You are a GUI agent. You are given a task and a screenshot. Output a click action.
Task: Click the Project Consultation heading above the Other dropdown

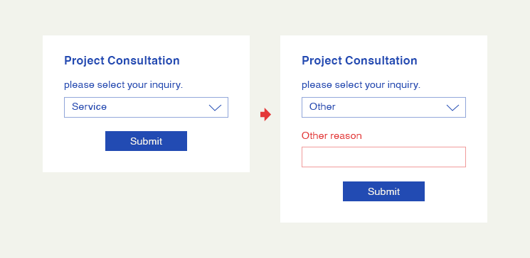(x=359, y=61)
